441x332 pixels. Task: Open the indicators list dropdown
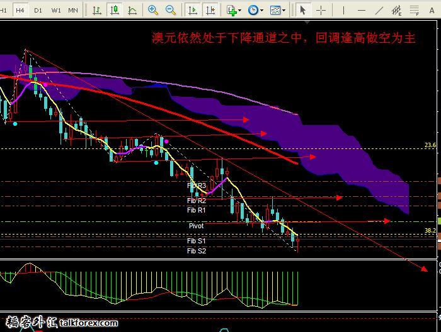click(234, 10)
